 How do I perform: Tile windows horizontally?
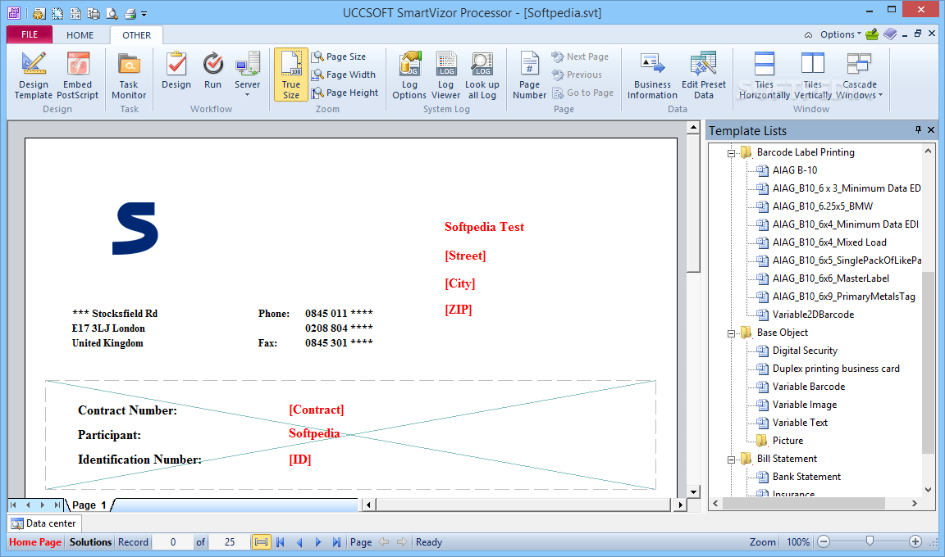coord(765,75)
